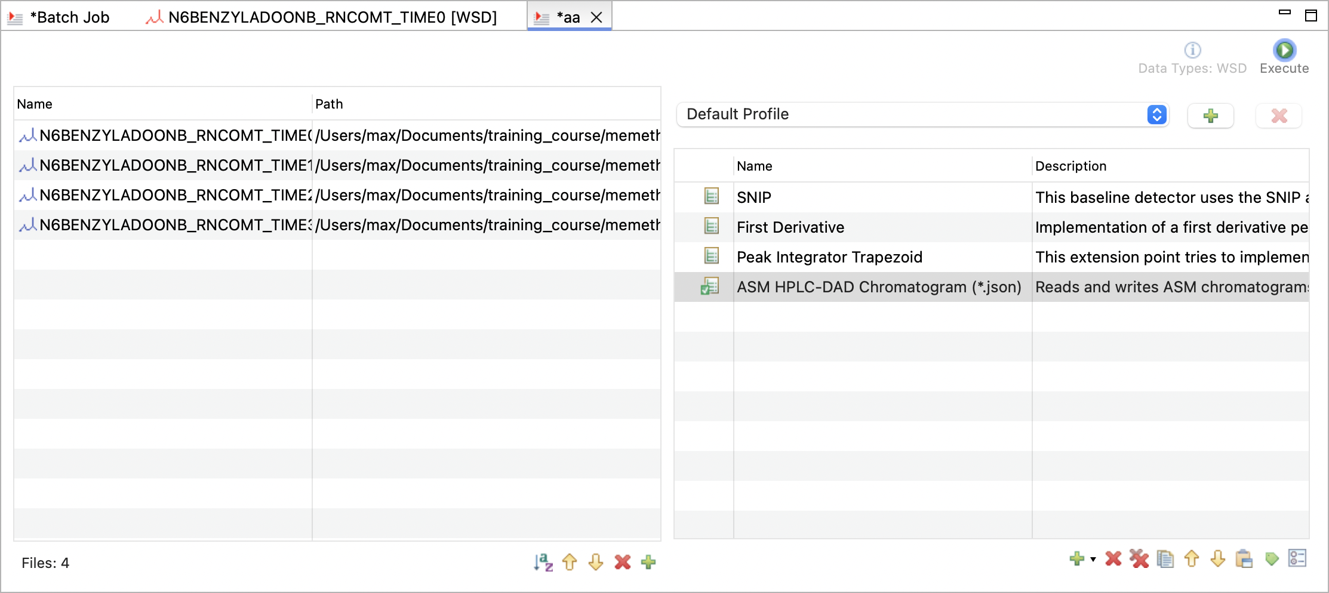Switch to the N6BENZYLADOONB_RNCOMT_TIME0 [WSD] tab
Screen dimensions: 1329x593
tap(321, 17)
